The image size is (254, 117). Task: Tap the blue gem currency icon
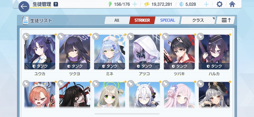pos(181,4)
